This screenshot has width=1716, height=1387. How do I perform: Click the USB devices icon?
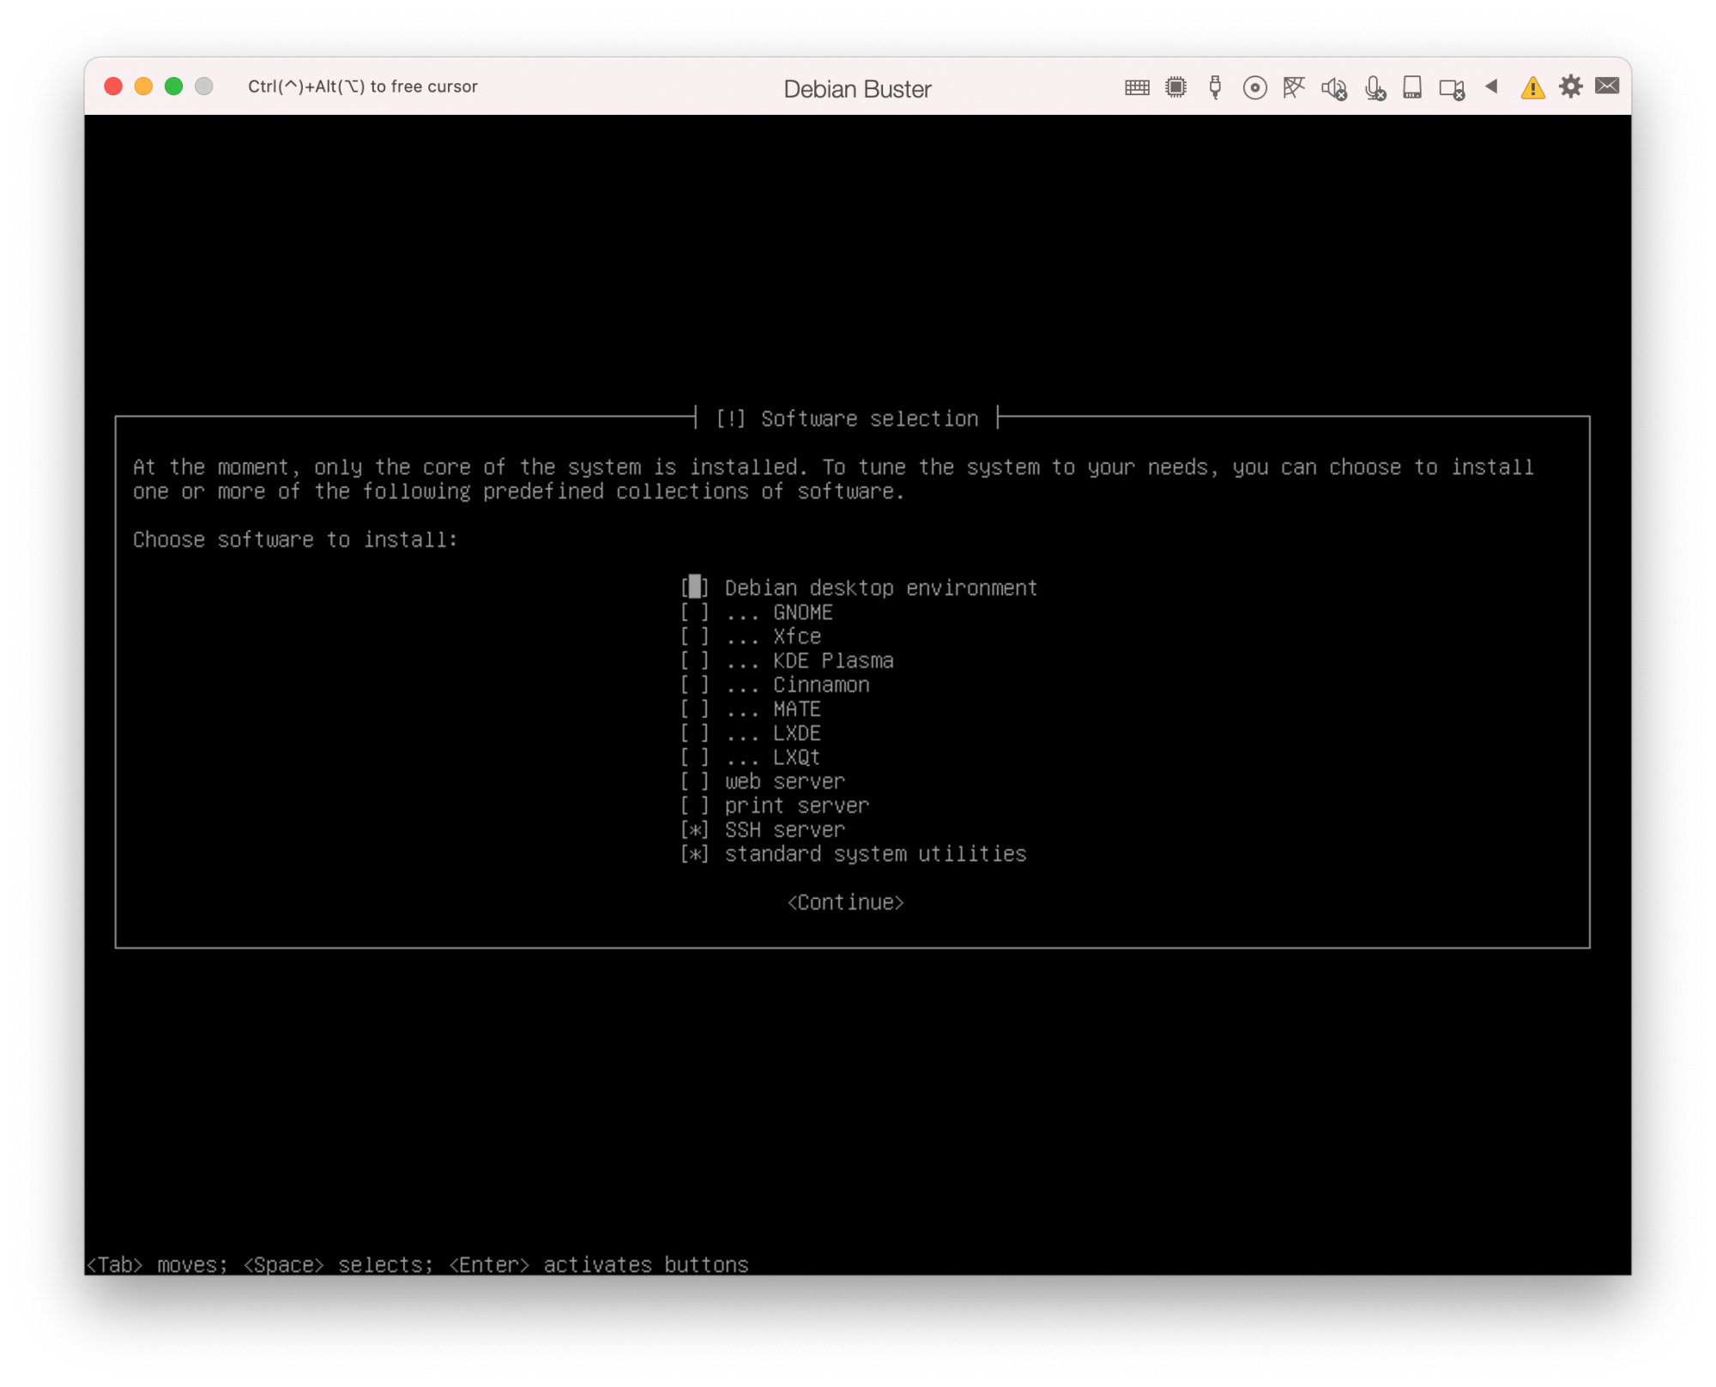(x=1215, y=87)
